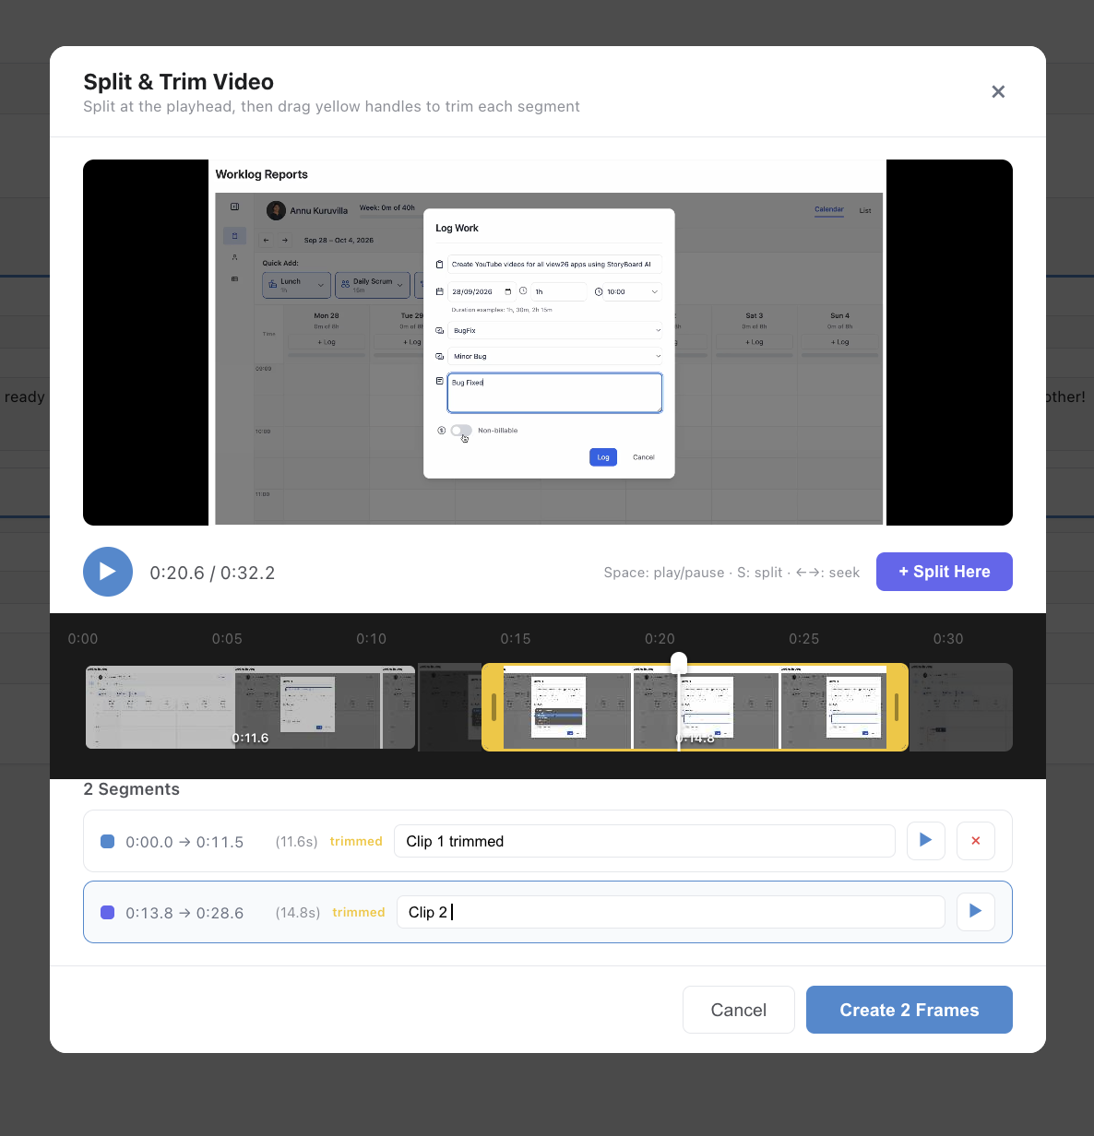Click the "2 Segments" heading
Image resolution: width=1094 pixels, height=1136 pixels.
132,789
